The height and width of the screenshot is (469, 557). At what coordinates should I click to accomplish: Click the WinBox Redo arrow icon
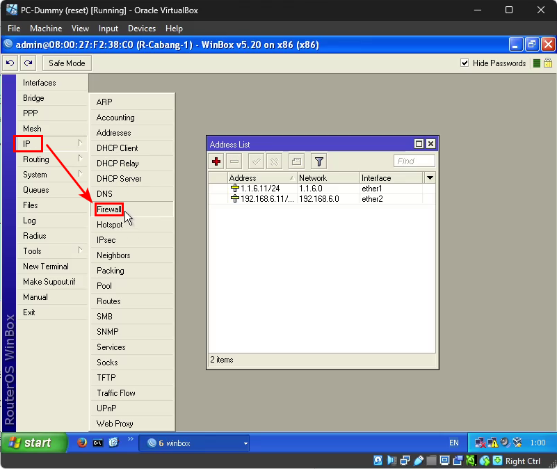click(28, 63)
